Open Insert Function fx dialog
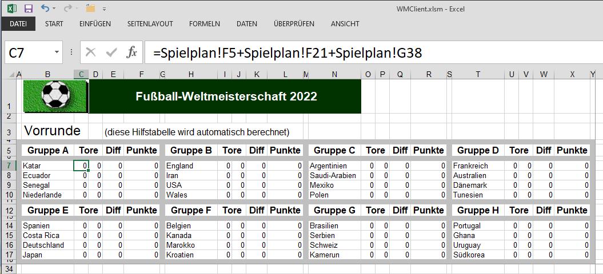The image size is (603, 274). tap(131, 53)
